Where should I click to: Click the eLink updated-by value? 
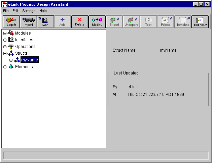coord(133,87)
